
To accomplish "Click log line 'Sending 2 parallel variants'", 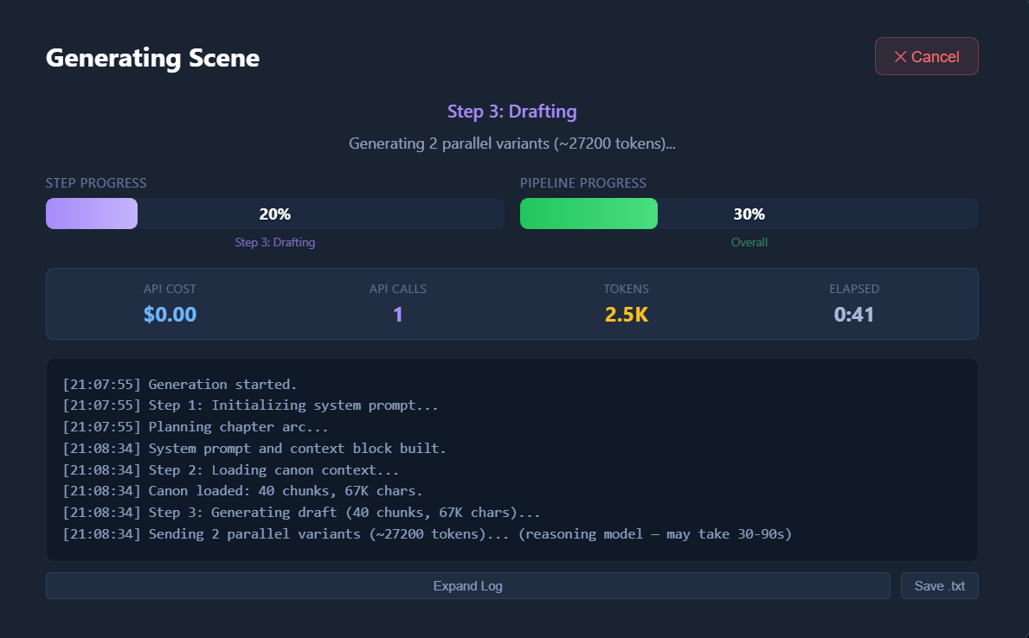I will pos(428,534).
